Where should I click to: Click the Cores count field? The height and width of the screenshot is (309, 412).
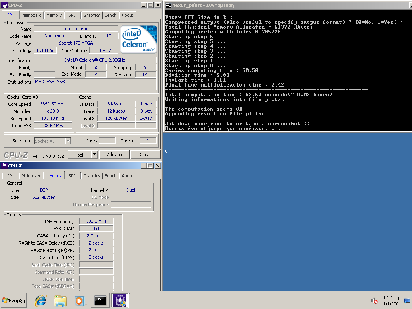coord(107,141)
